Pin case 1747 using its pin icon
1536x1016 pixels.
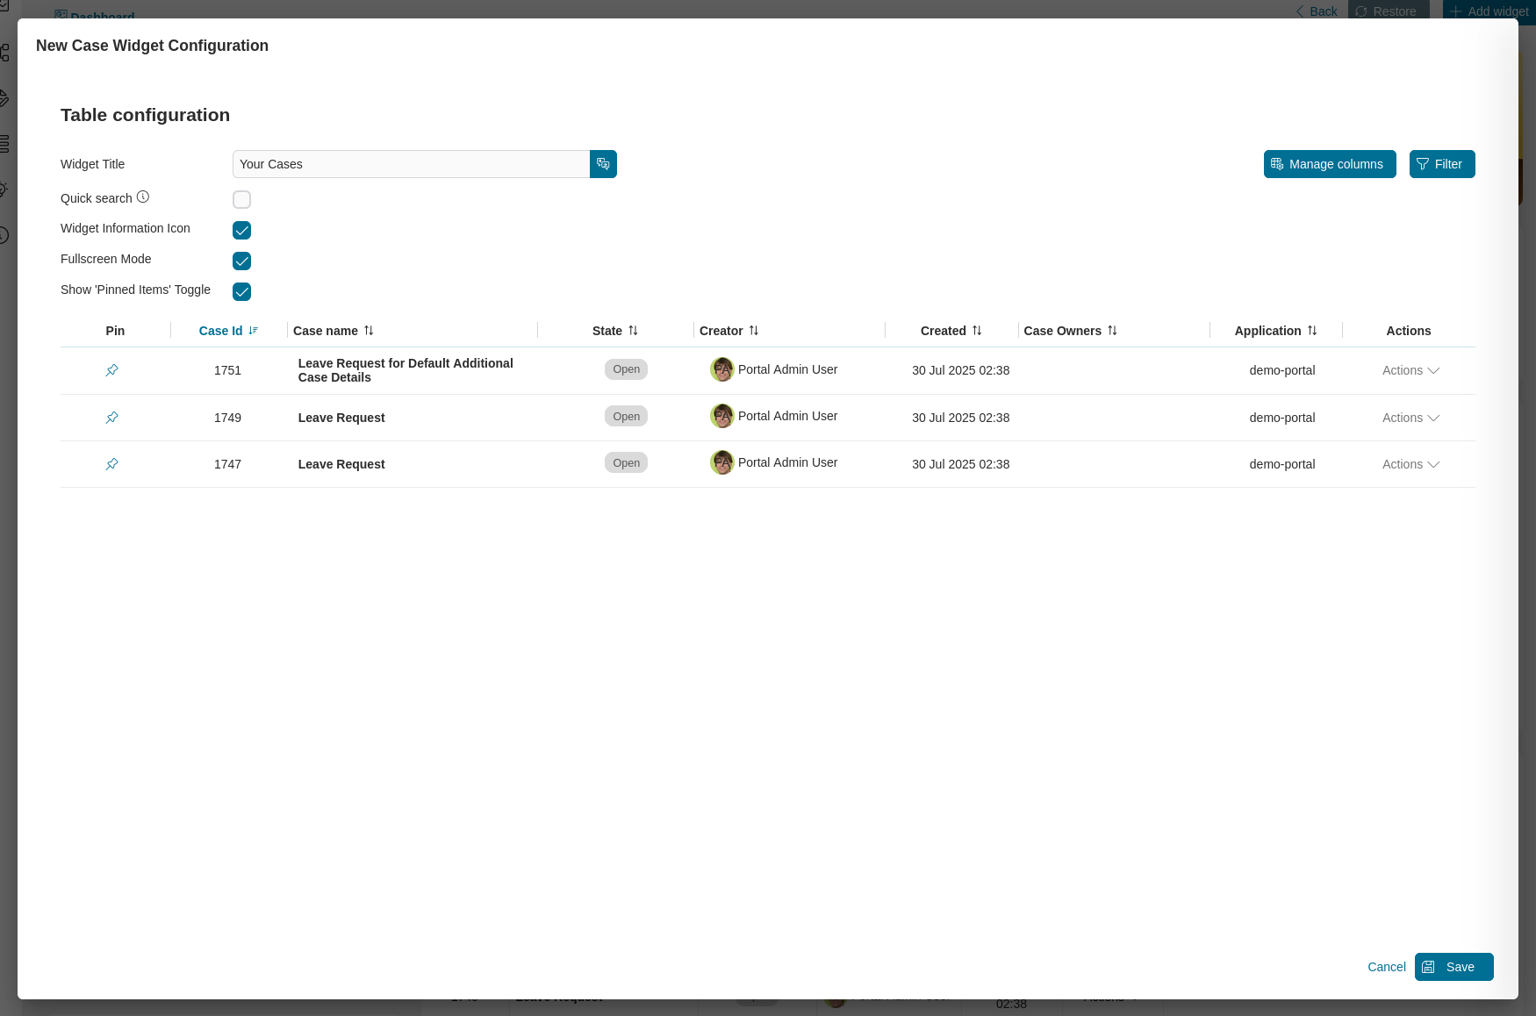(x=111, y=464)
